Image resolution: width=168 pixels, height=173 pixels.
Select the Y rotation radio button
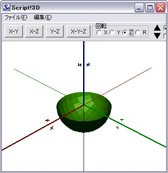point(112,32)
